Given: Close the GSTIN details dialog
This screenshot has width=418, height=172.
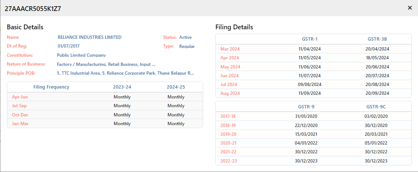Looking at the screenshot, I should (410, 8).
